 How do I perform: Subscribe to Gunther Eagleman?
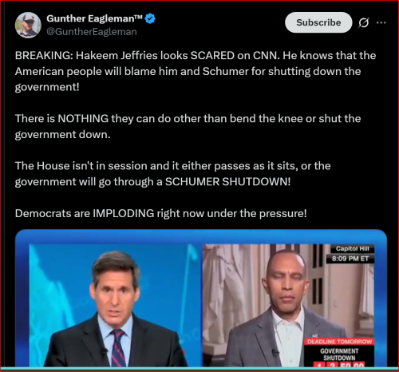pyautogui.click(x=318, y=22)
